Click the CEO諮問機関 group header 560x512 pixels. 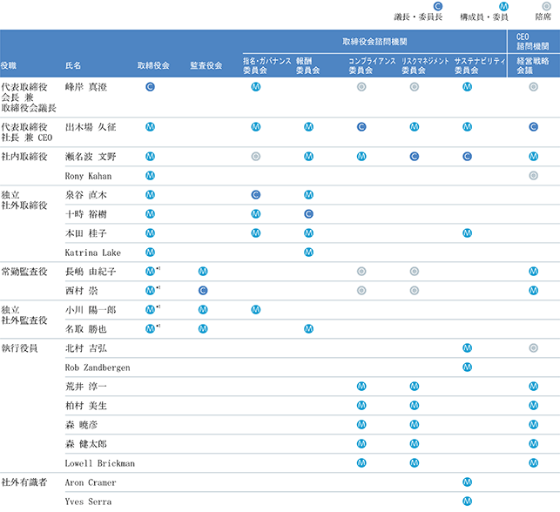click(532, 42)
